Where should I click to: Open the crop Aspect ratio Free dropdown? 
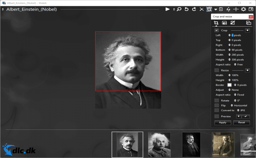click(238, 64)
